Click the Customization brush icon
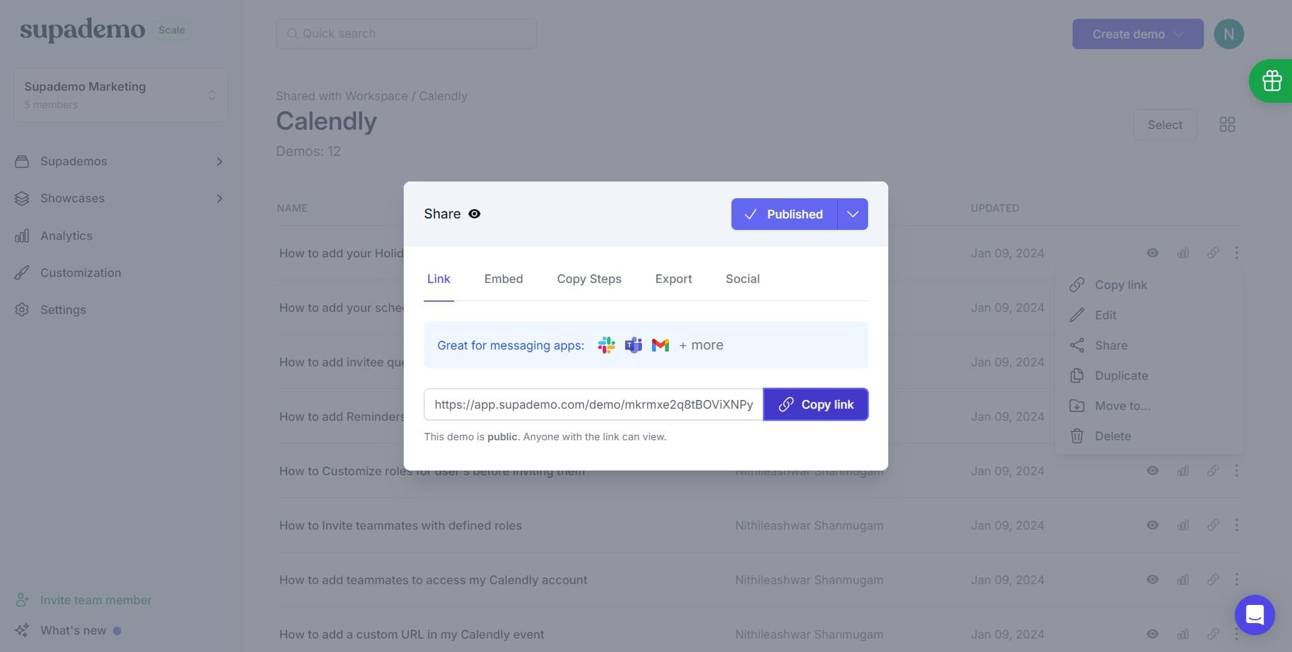Viewport: 1292px width, 652px height. tap(22, 273)
